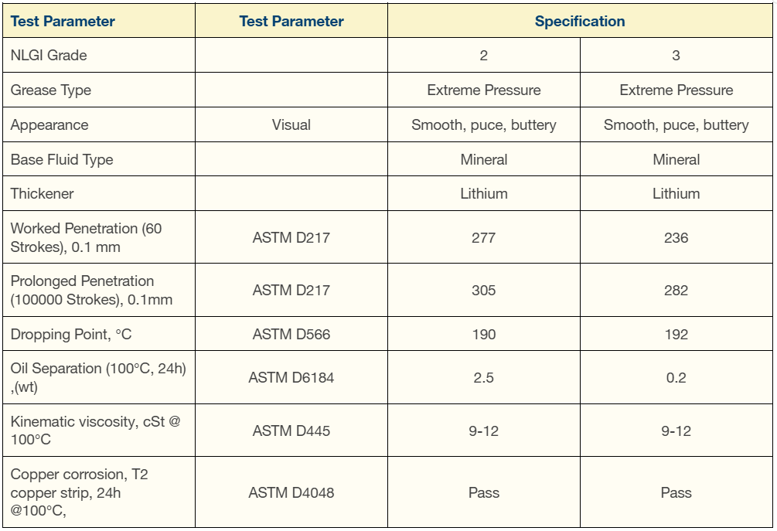Click the Specification column header

[580, 22]
